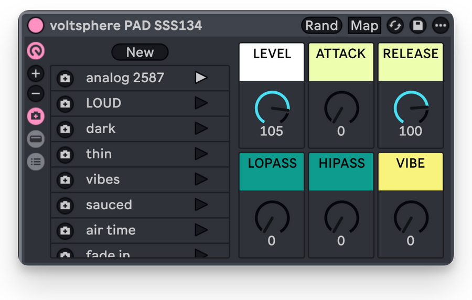Select the analog 2587 variation name
Screen dimensions: 472x300
125,78
